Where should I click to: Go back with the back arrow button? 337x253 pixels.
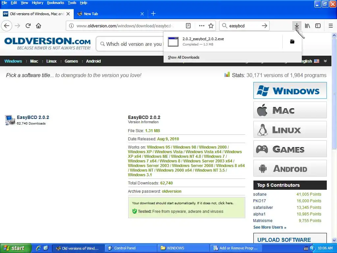coord(7,26)
